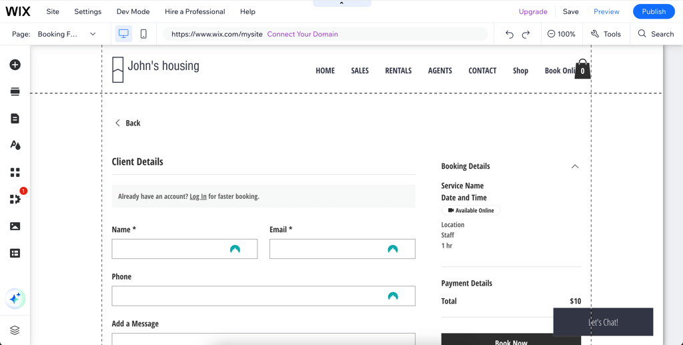Collapse the top bar with arrow handle
The width and height of the screenshot is (683, 345).
pos(342,3)
